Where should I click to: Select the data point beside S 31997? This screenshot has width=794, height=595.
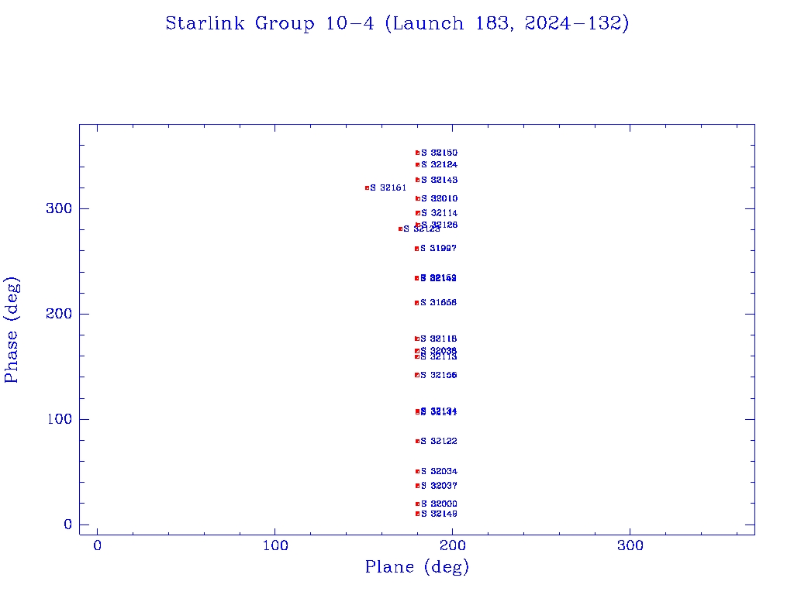[416, 249]
